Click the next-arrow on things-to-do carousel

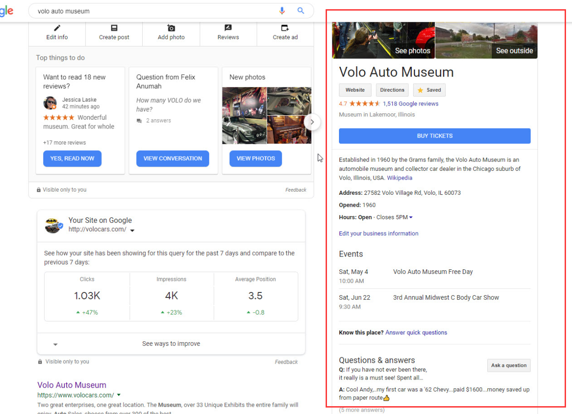(312, 122)
